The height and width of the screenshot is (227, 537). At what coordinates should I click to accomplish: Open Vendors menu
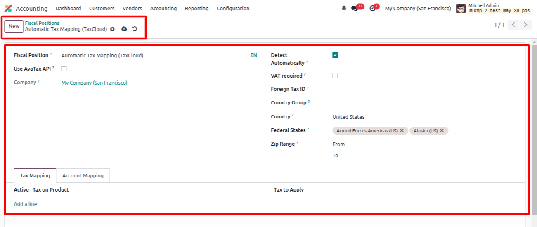132,8
